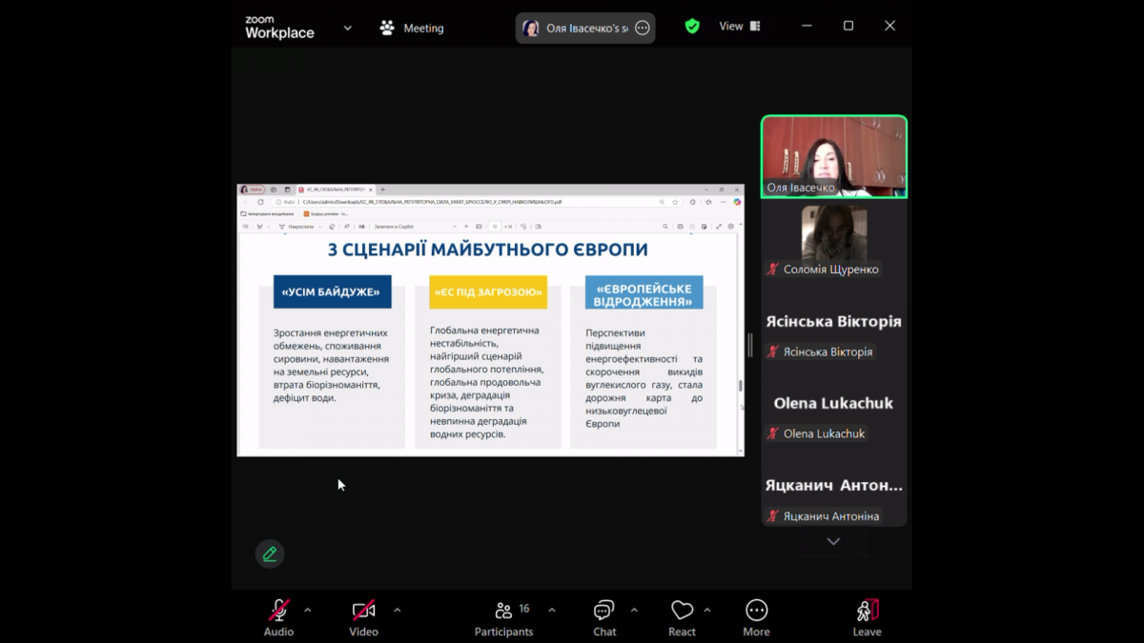Mute the Audio microphone
The width and height of the screenshot is (1144, 643).
pyautogui.click(x=276, y=610)
